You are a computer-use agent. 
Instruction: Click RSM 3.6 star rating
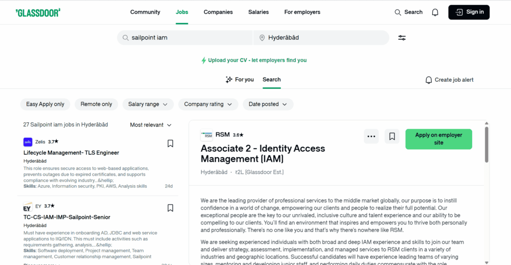click(238, 135)
